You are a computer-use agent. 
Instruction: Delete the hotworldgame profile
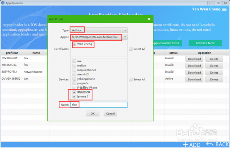pos(214,73)
